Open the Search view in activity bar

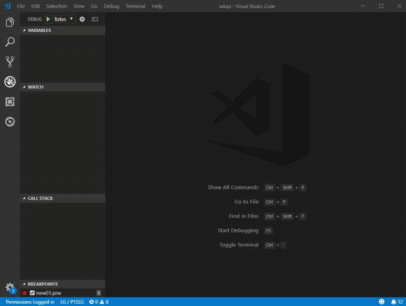click(x=10, y=42)
